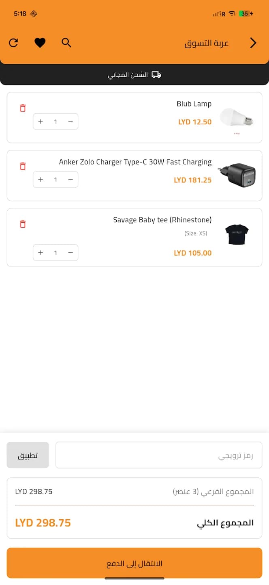
Task: Delete Blub Lamp with trash icon
Action: pos(23,108)
